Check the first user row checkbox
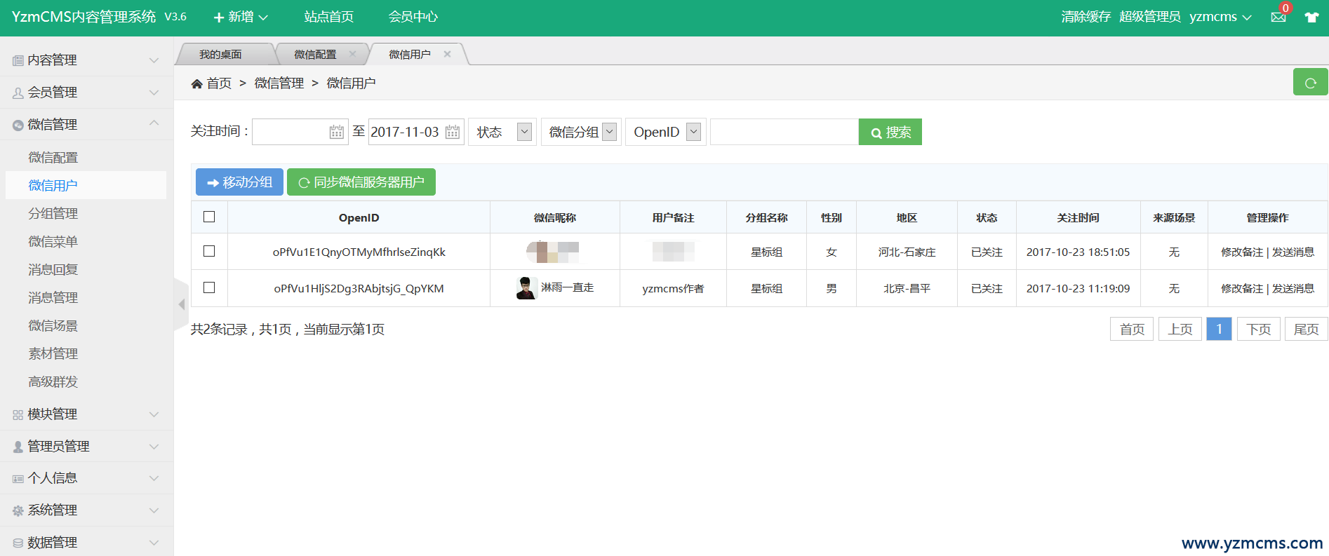 click(x=209, y=251)
